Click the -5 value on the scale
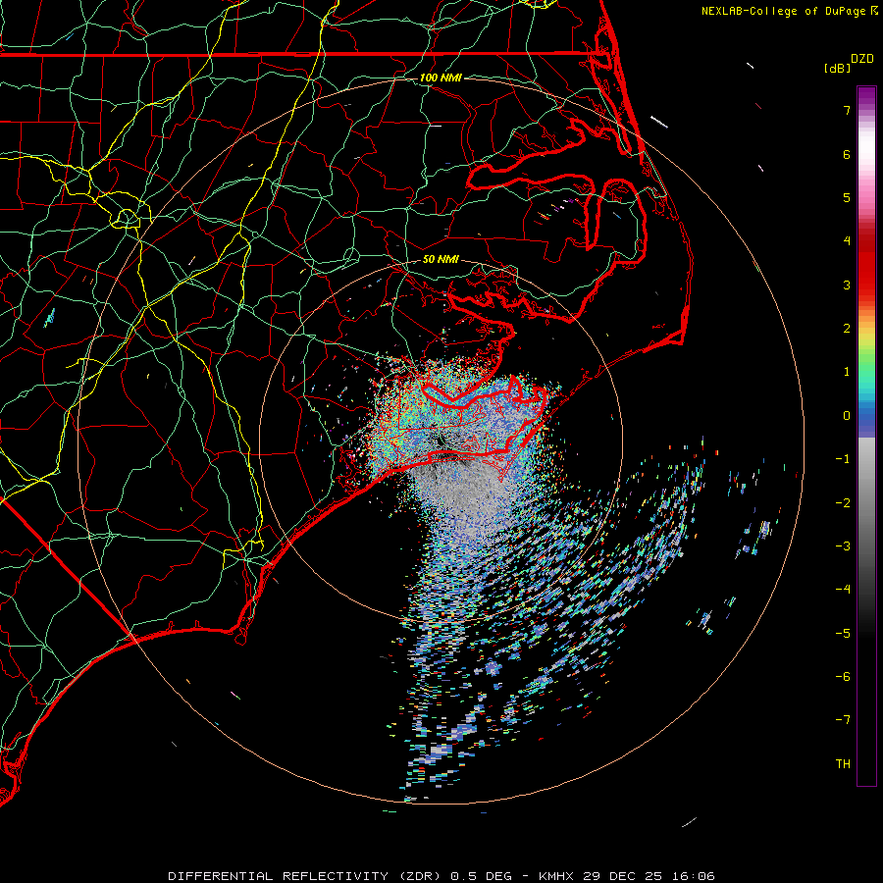The image size is (883, 883). tap(843, 634)
